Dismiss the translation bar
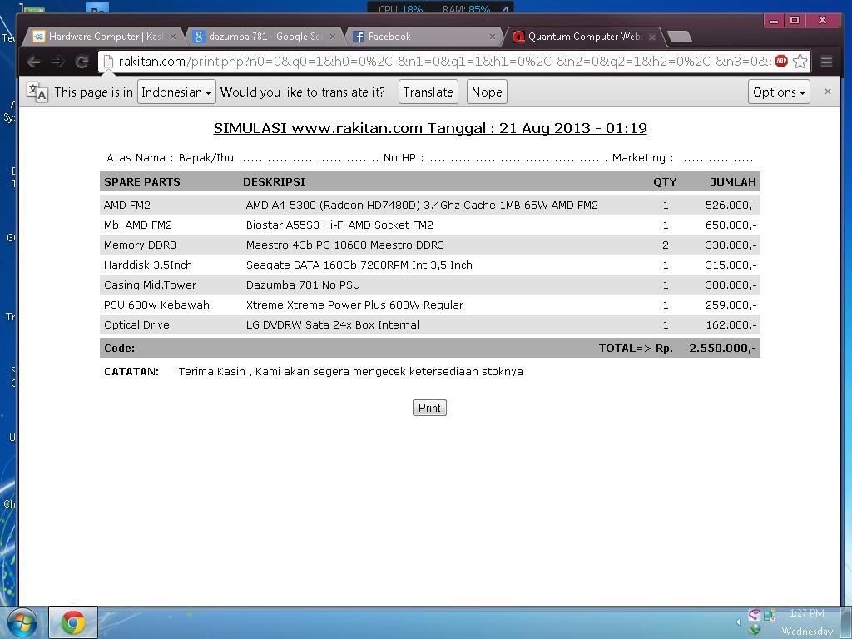The width and height of the screenshot is (852, 639). tap(827, 92)
